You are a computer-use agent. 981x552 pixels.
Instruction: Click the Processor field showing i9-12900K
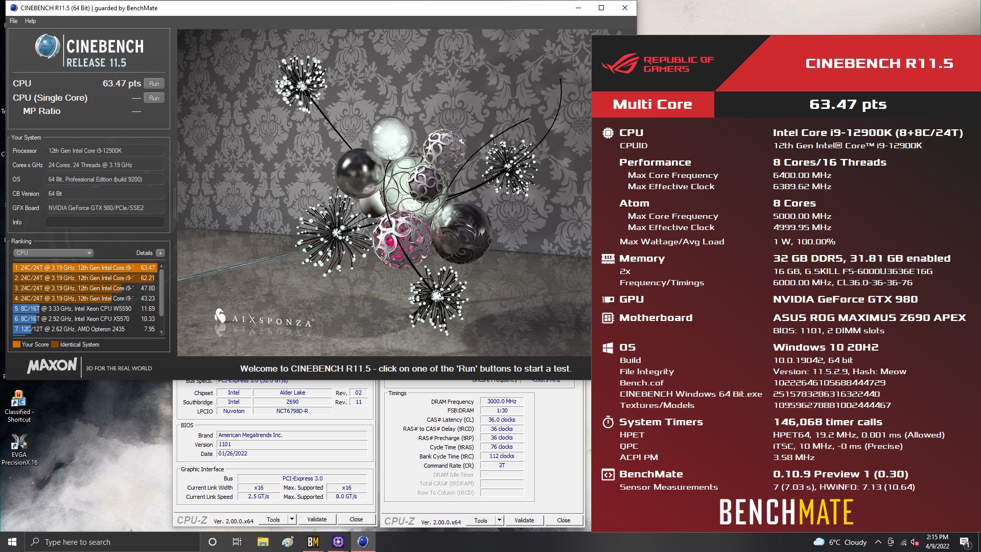[105, 151]
